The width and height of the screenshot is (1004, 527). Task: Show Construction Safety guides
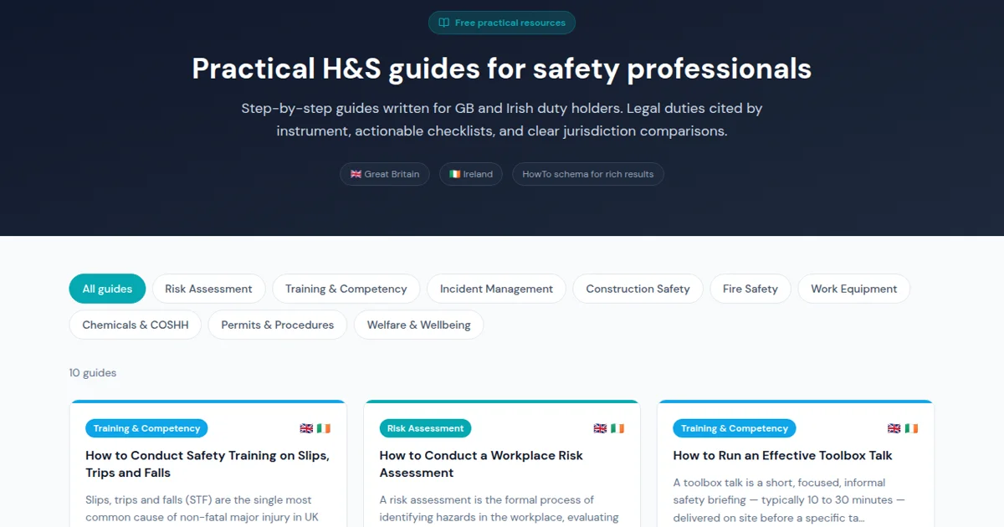[x=638, y=289]
